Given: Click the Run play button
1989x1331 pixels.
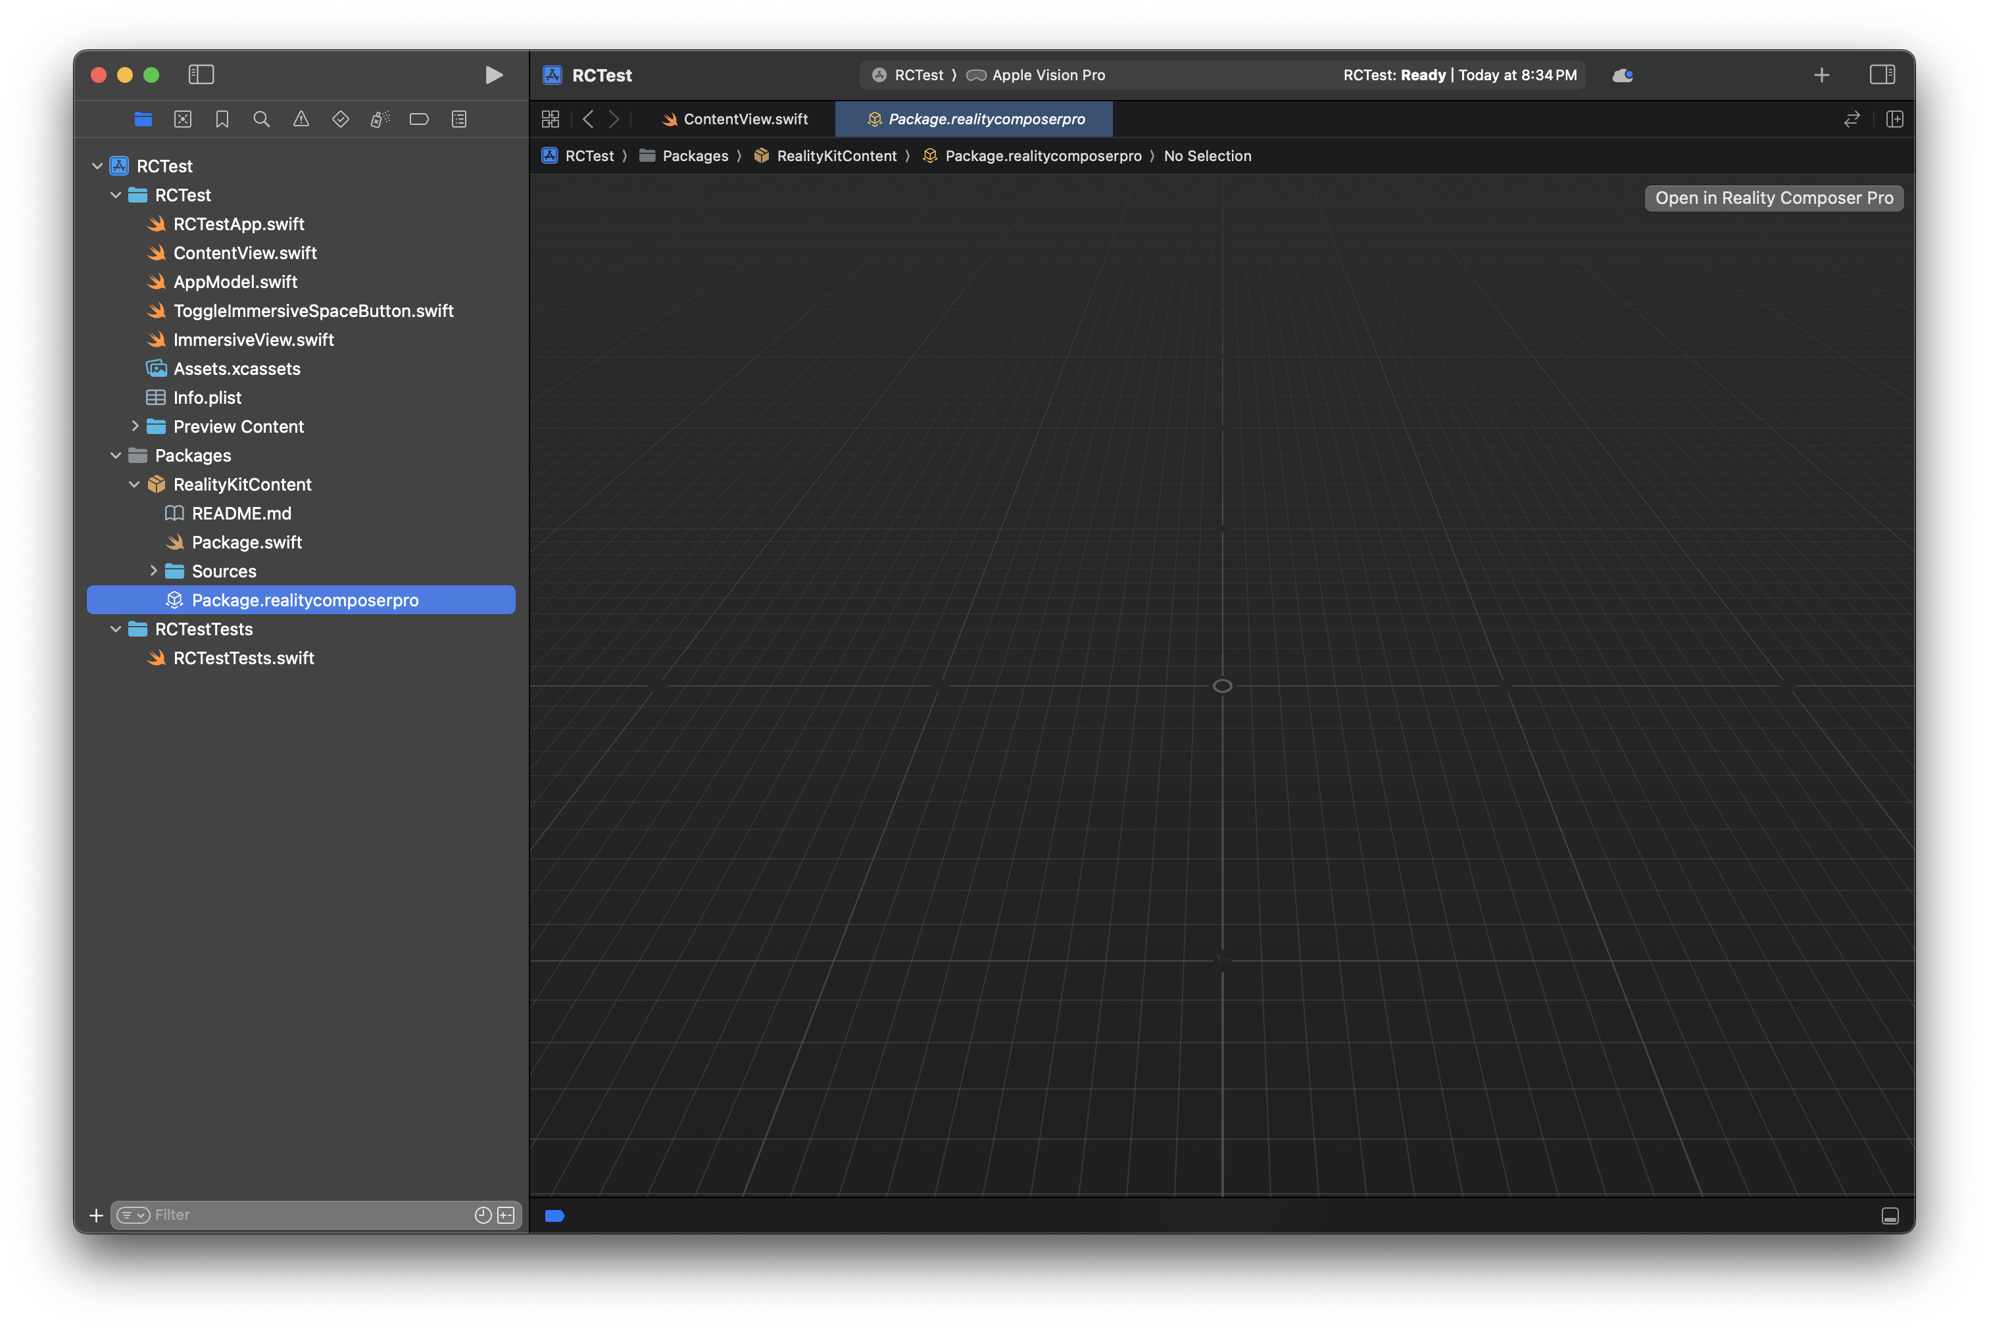Looking at the screenshot, I should (x=493, y=76).
